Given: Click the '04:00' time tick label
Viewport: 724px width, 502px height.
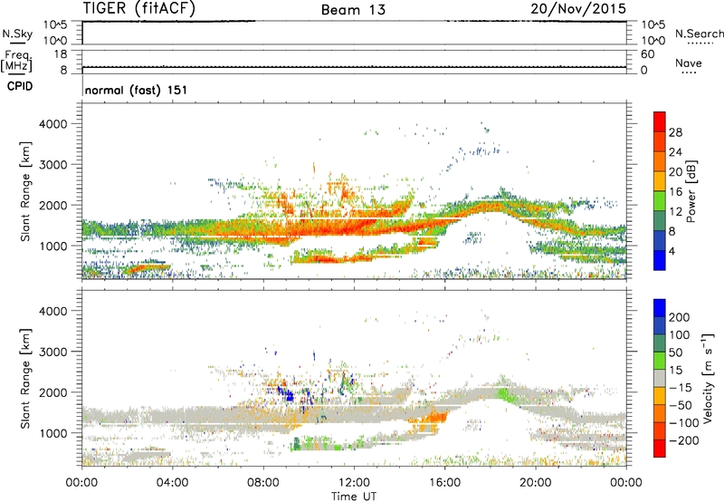Looking at the screenshot, I should [x=173, y=483].
